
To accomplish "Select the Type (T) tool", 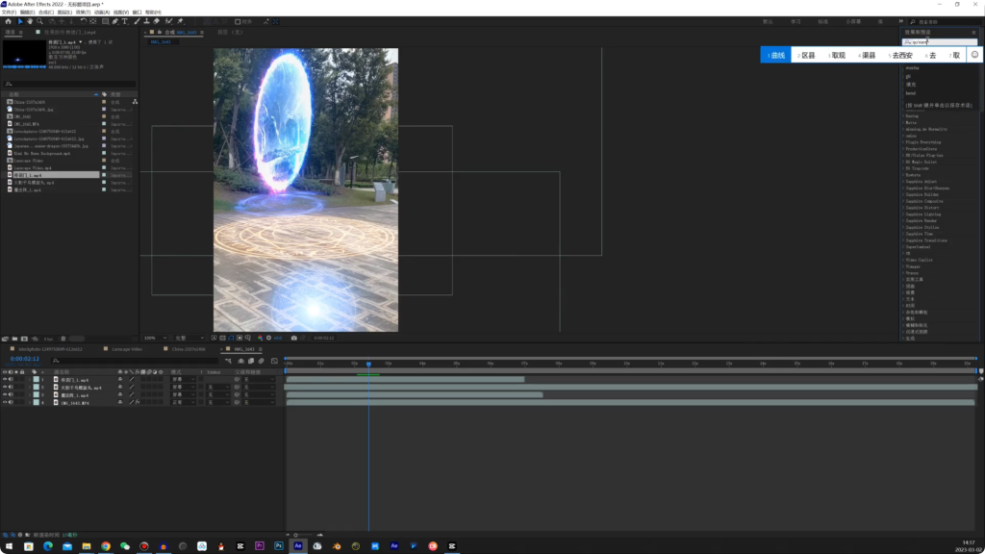I will tap(125, 20).
